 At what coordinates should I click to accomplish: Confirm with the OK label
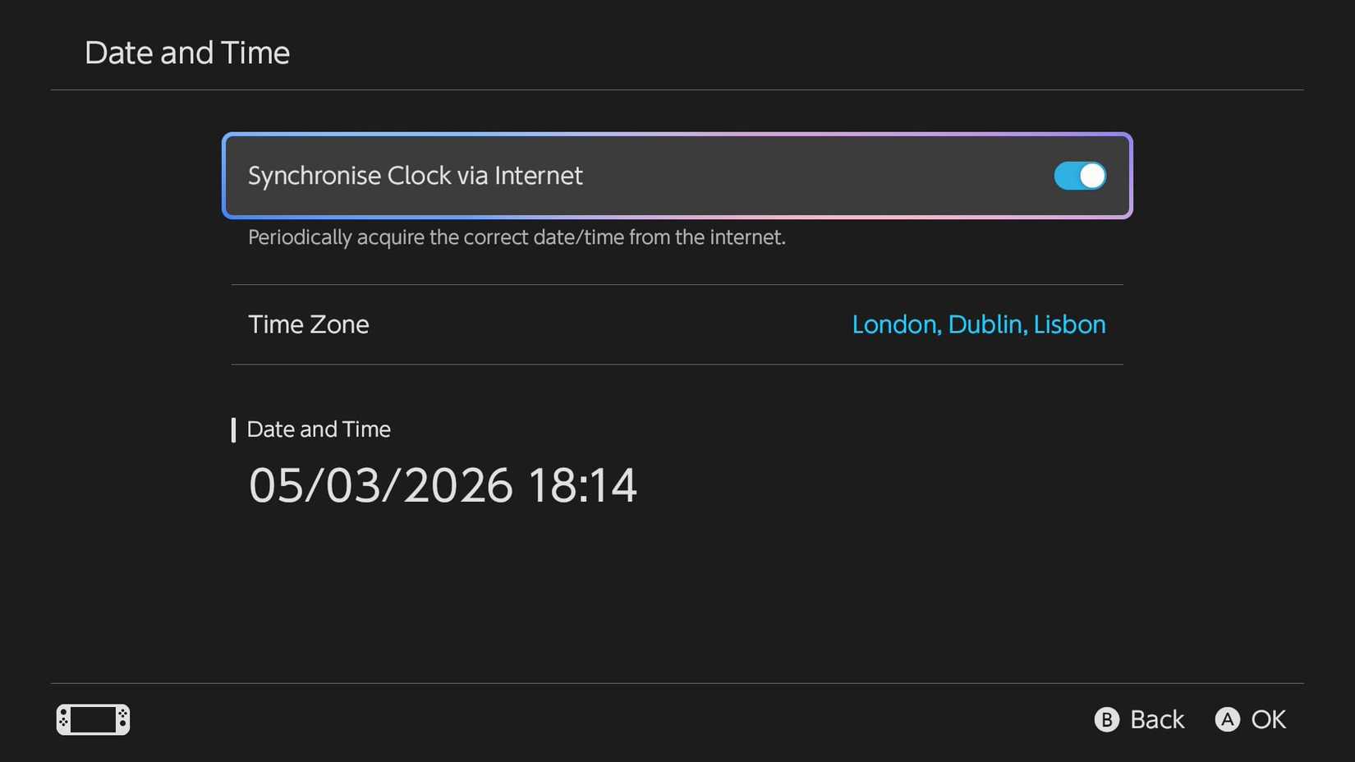pos(1268,719)
